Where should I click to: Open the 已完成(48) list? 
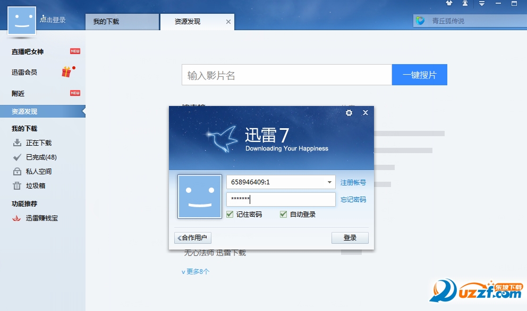point(41,157)
